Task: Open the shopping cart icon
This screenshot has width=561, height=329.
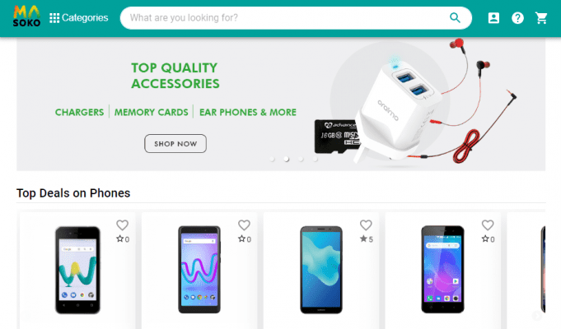Action: 541,18
